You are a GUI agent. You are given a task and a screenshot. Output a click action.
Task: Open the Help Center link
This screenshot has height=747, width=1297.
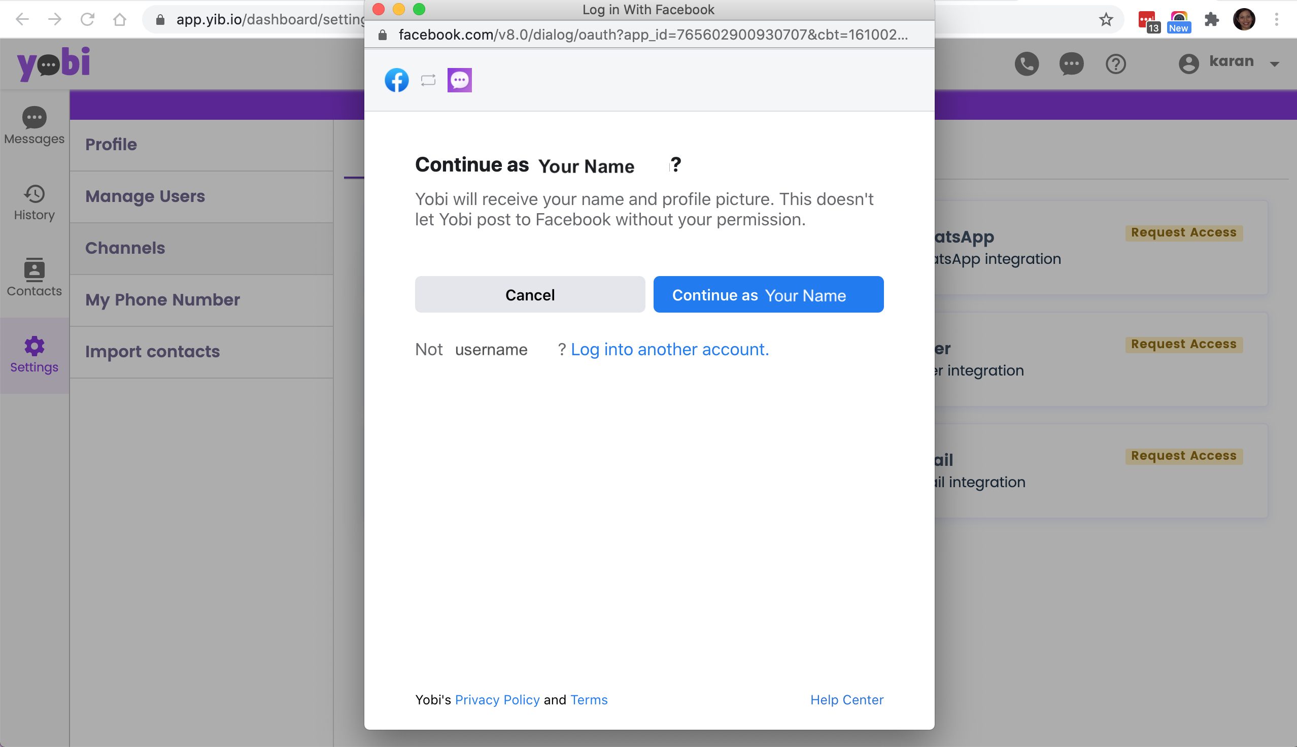(x=847, y=700)
